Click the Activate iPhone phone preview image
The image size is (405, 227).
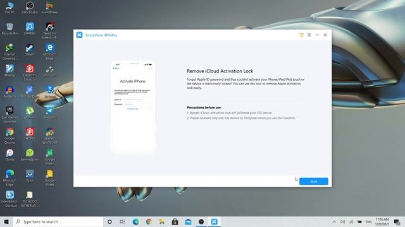click(x=133, y=107)
